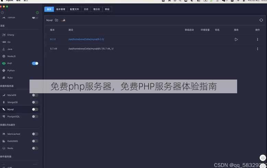The width and height of the screenshot is (267, 168).
Task: Click version number 8.2.0
Action: [53, 39]
